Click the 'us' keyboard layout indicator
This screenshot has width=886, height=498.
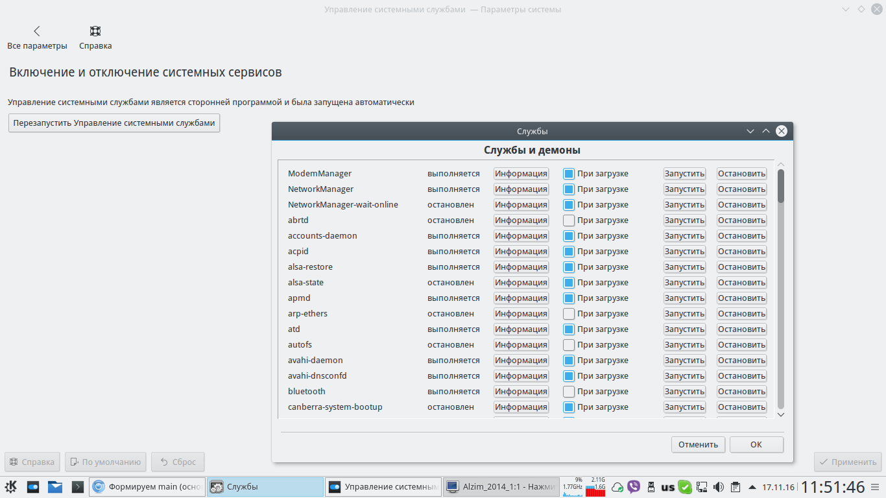pyautogui.click(x=668, y=488)
